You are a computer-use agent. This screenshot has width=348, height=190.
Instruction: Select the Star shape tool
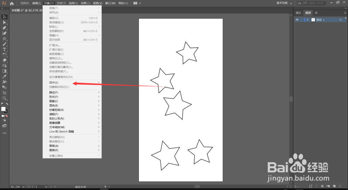(x=4, y=39)
